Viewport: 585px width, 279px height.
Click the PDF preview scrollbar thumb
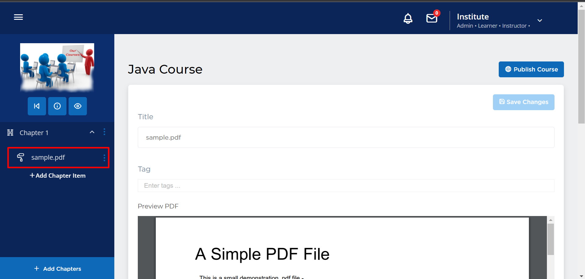click(x=550, y=239)
